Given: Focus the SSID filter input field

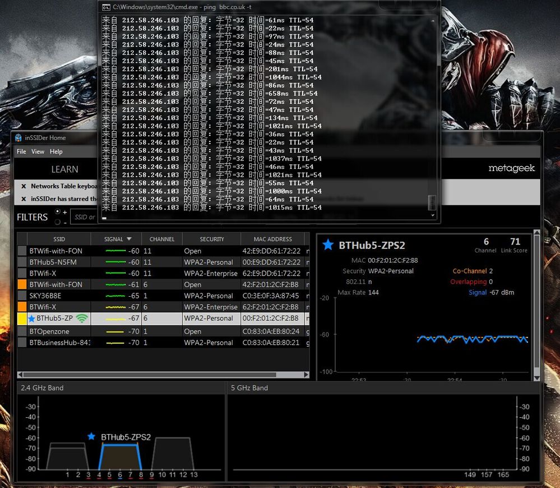Looking at the screenshot, I should click(84, 217).
